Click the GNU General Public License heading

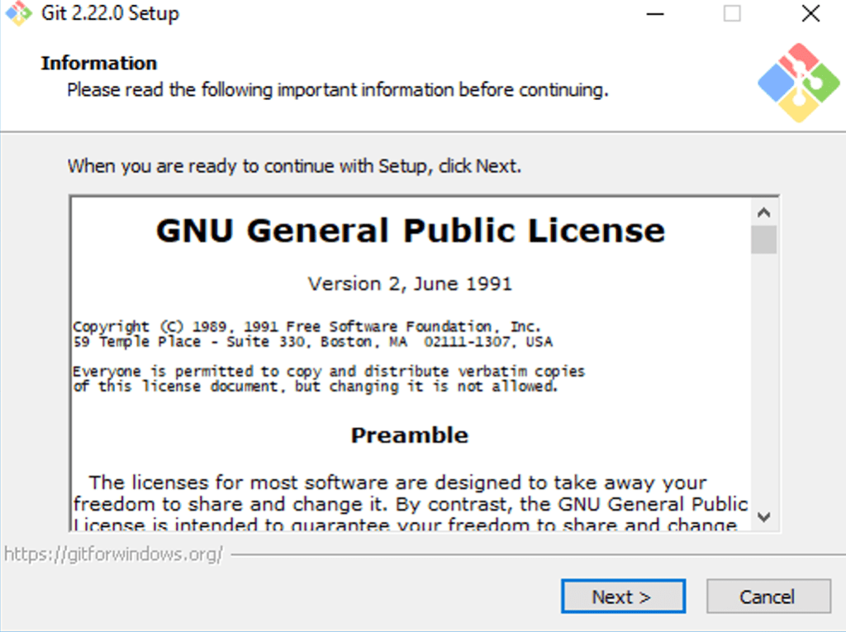pyautogui.click(x=410, y=231)
